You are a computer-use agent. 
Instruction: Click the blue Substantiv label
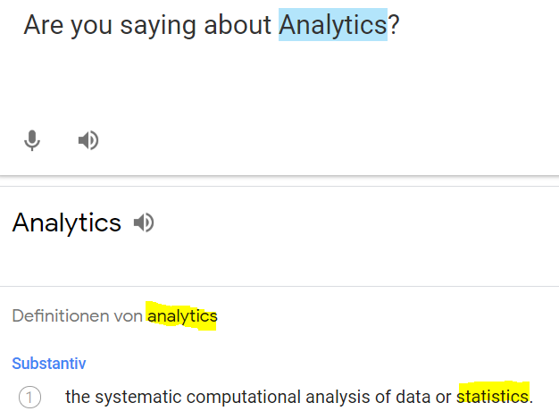(49, 364)
